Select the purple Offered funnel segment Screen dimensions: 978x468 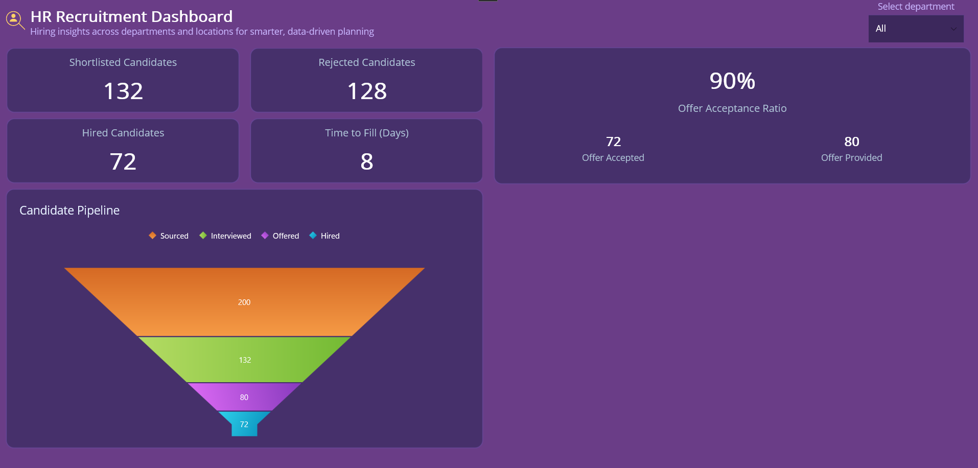pyautogui.click(x=244, y=397)
